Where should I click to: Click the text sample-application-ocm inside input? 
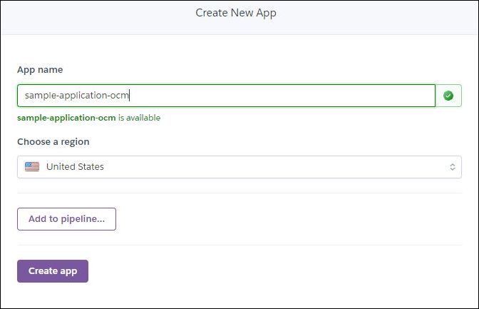pos(75,96)
